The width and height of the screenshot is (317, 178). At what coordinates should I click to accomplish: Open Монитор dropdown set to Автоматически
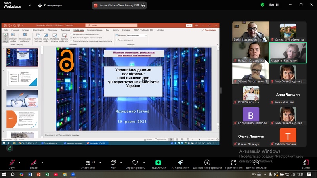[x=136, y=35]
